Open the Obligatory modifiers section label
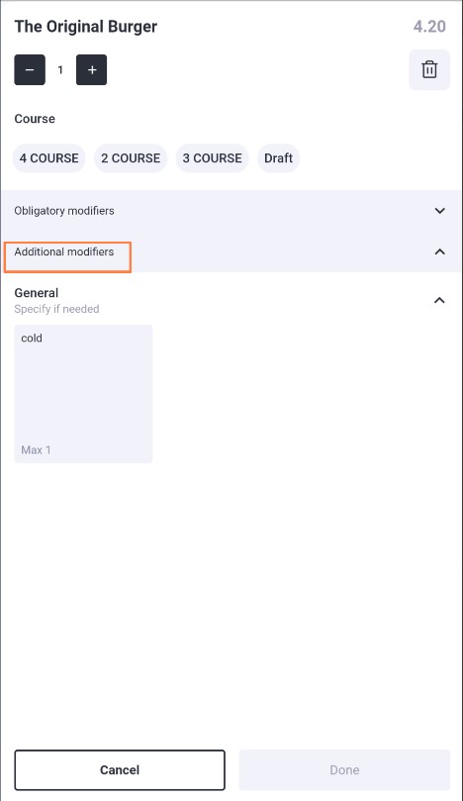The height and width of the screenshot is (801, 463). [x=64, y=211]
